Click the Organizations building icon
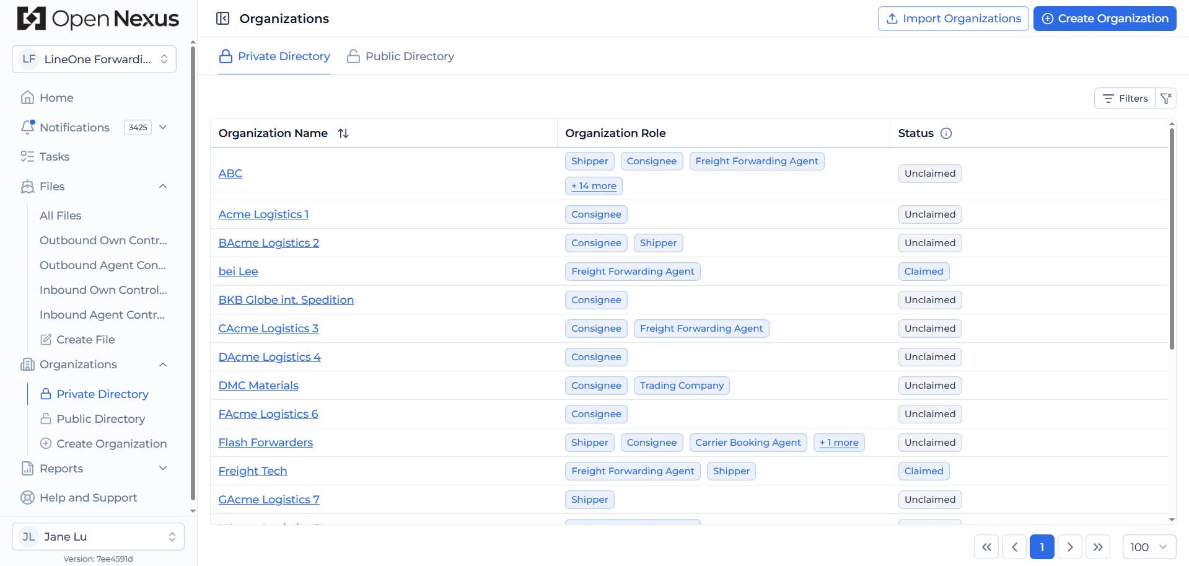 click(x=27, y=365)
